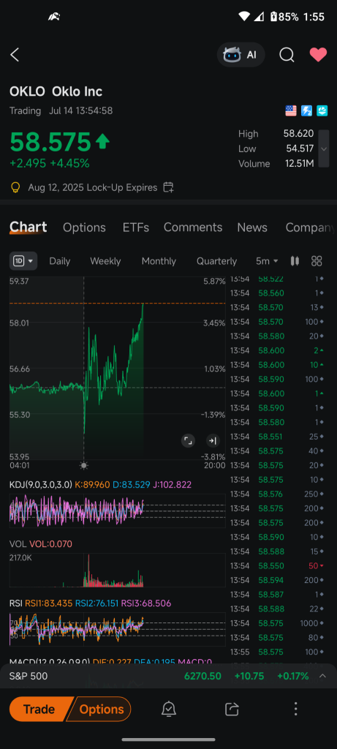
Task: Open the search magnifier icon
Action: [287, 55]
